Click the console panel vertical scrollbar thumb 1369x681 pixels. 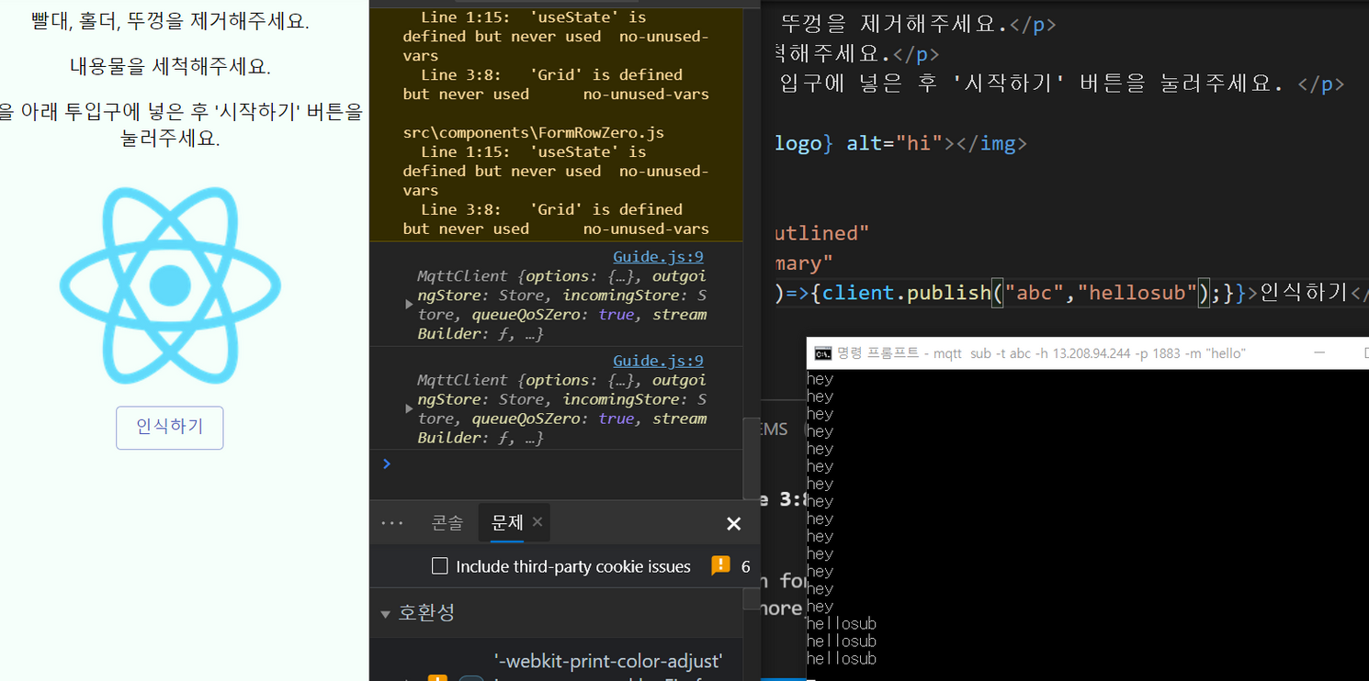[751, 457]
